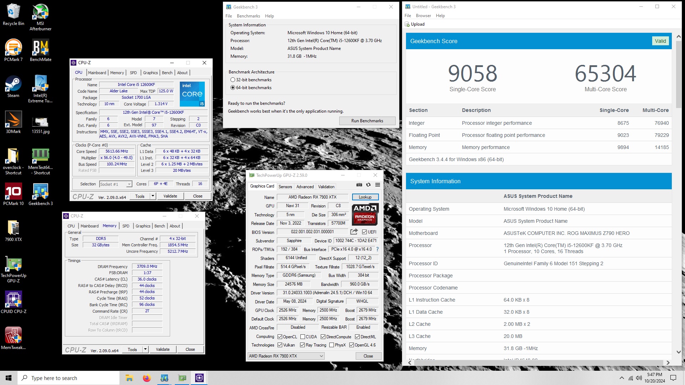The width and height of the screenshot is (685, 385).
Task: Open Intel Extreme Tuning desktop icon
Action: pos(40,89)
